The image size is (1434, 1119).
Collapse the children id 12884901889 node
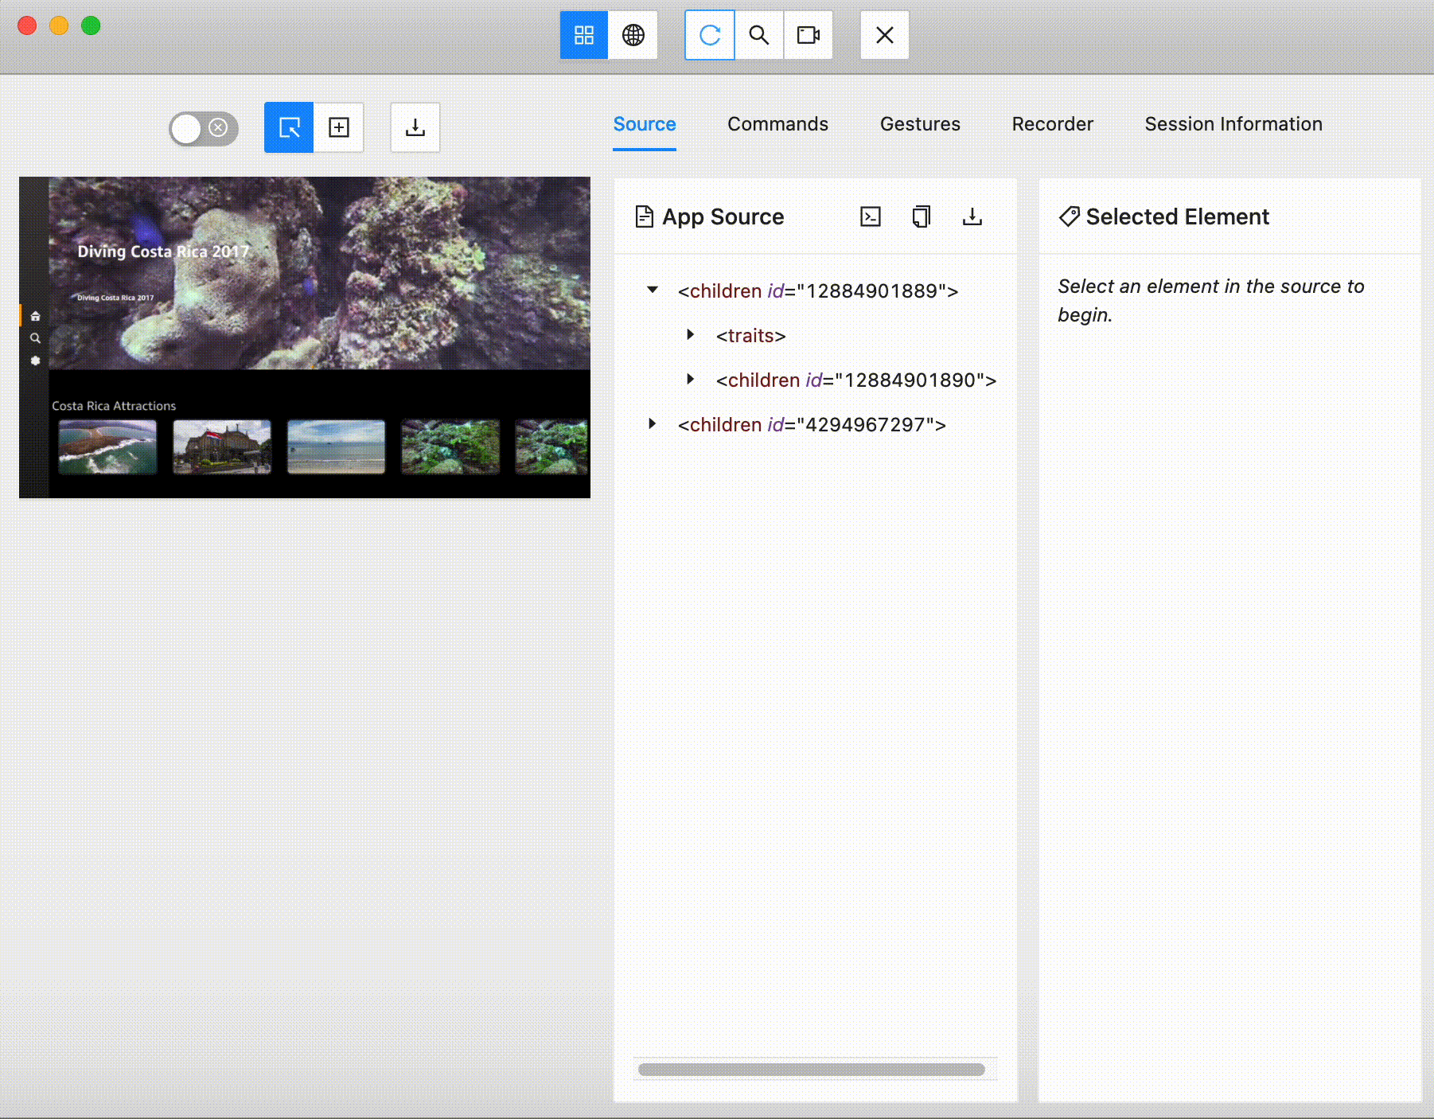point(653,290)
